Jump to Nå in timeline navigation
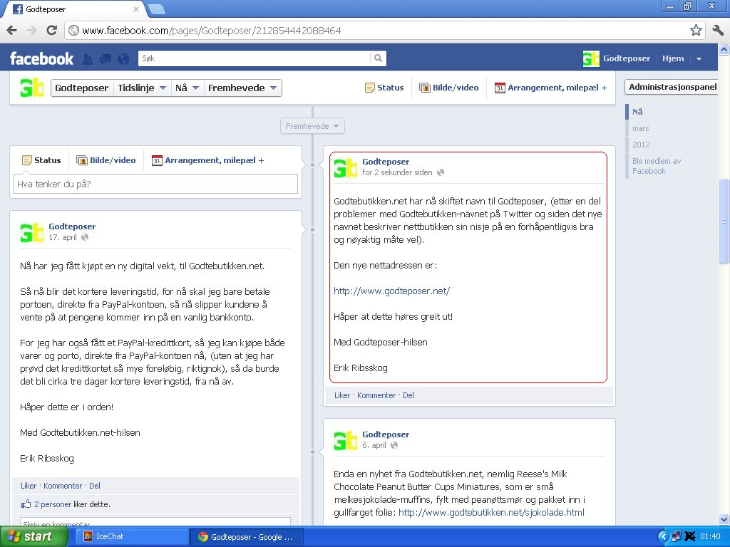The image size is (730, 547). tap(637, 112)
